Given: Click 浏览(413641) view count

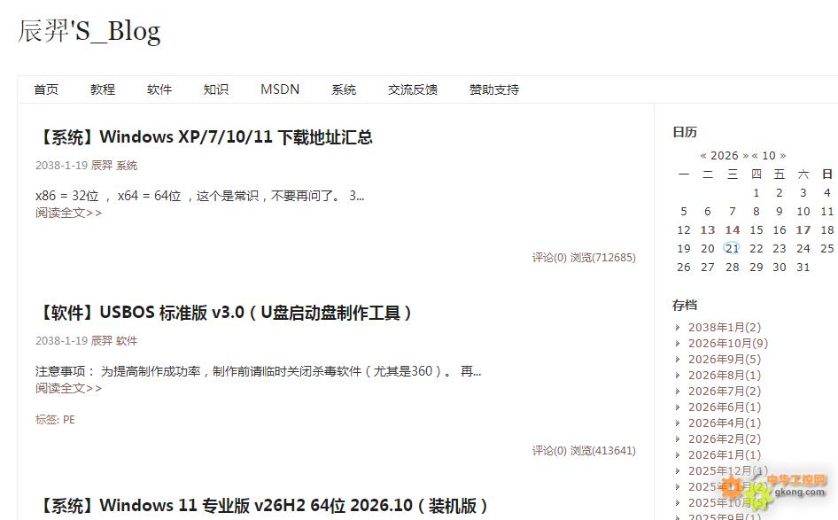Looking at the screenshot, I should coord(603,451).
